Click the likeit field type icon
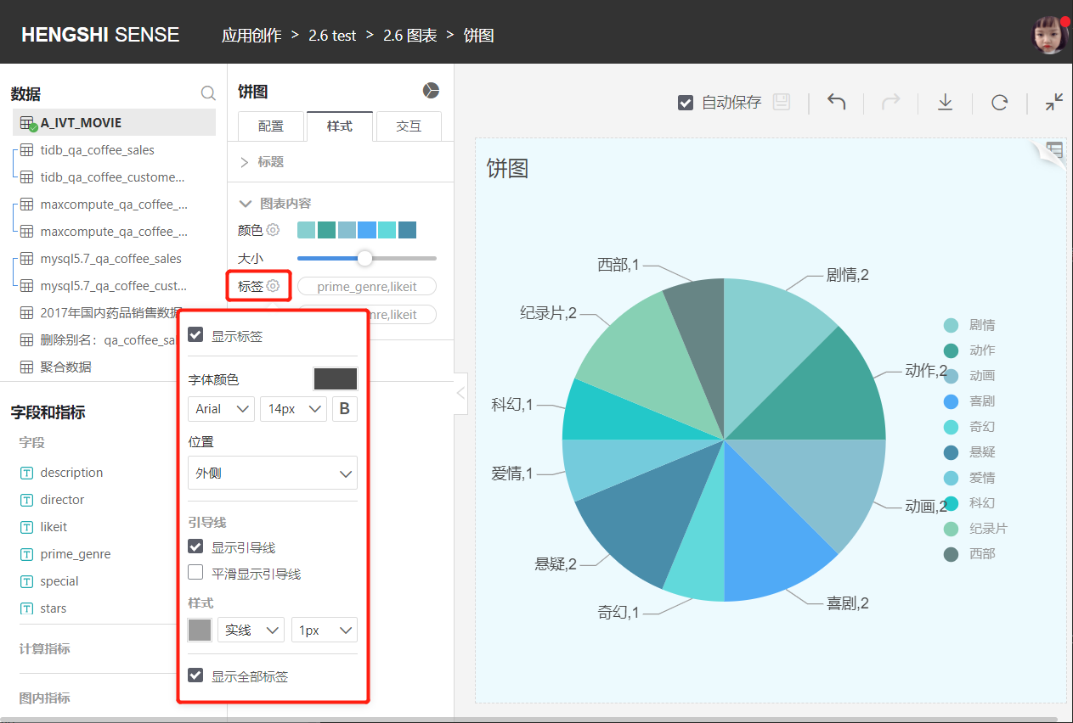Screen dimensions: 1073x723 click(26, 527)
